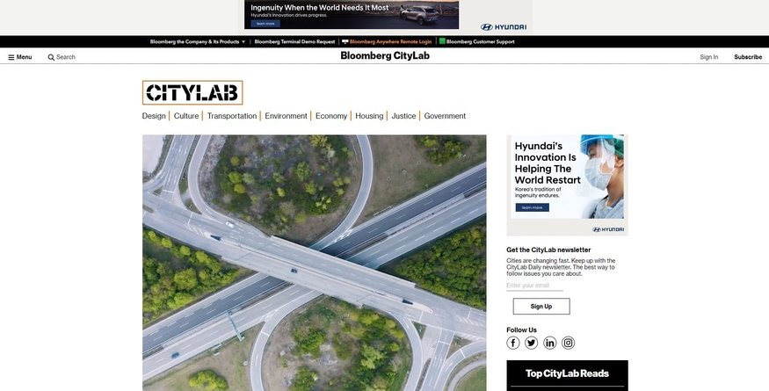Select the Transportation section tab

(232, 116)
